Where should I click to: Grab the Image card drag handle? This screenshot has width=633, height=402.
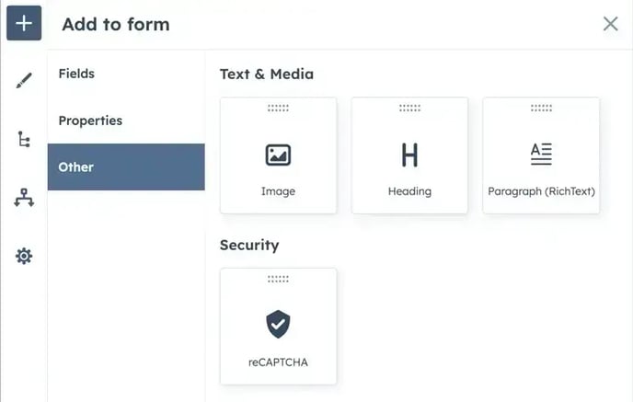(x=278, y=108)
